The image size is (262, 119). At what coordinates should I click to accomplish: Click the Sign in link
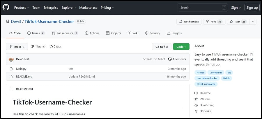236,8
